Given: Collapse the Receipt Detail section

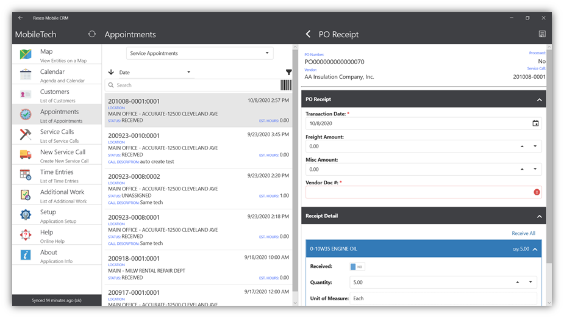Looking at the screenshot, I should 539,216.
